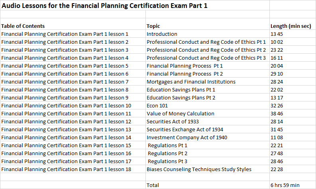
Task: Click the lesson 1 table of contents cell
Action: coord(65,34)
